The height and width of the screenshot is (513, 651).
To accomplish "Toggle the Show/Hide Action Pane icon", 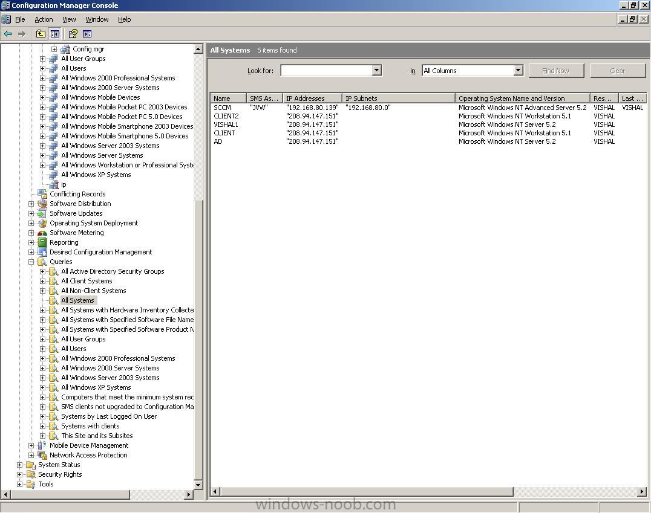I will [x=87, y=34].
